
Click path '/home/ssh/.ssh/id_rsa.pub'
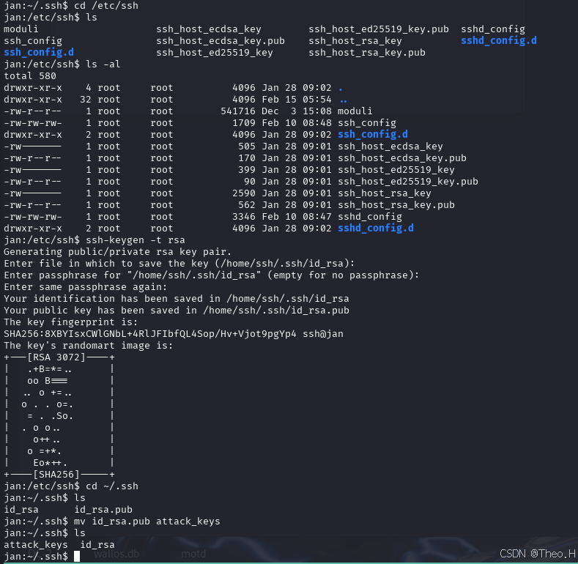pos(275,311)
